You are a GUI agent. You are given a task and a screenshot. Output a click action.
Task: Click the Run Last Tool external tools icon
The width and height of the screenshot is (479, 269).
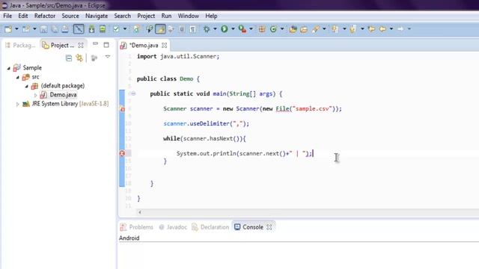coord(242,29)
